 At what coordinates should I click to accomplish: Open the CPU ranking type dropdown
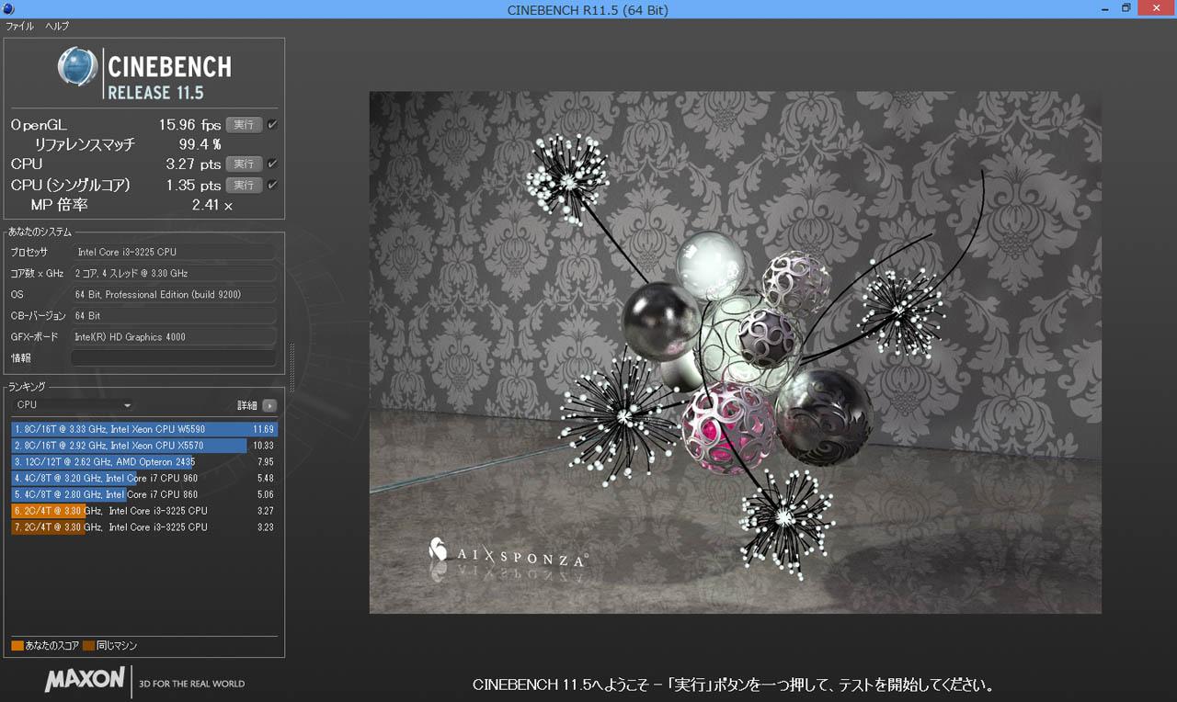pyautogui.click(x=74, y=405)
